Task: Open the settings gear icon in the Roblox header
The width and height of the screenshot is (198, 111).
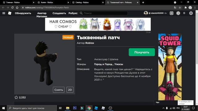Action: click(191, 13)
